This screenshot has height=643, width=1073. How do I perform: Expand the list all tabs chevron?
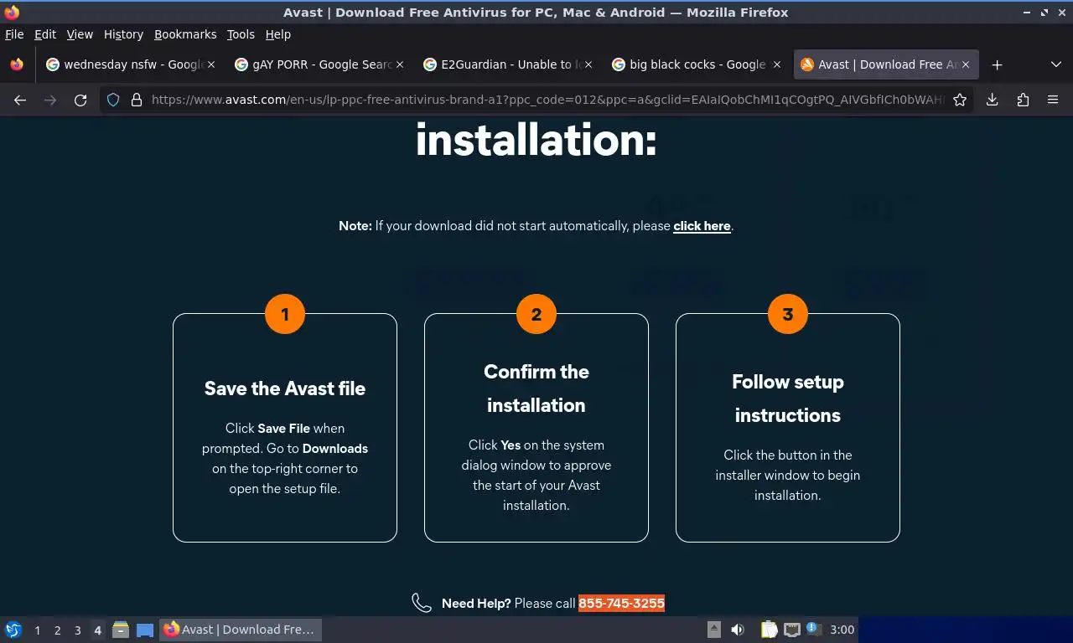[x=1055, y=64]
